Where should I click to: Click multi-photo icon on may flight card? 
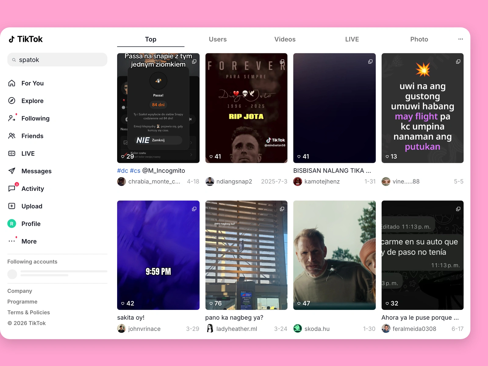click(458, 62)
